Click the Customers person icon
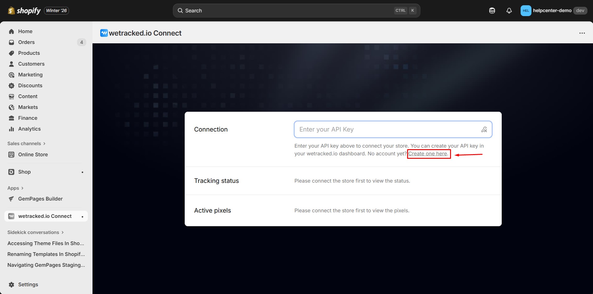The image size is (593, 294). coord(11,64)
